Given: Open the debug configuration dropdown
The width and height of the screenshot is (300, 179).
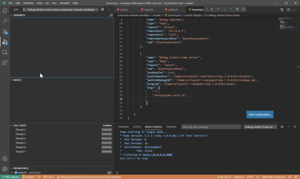Looking at the screenshot, I should click(63, 9).
